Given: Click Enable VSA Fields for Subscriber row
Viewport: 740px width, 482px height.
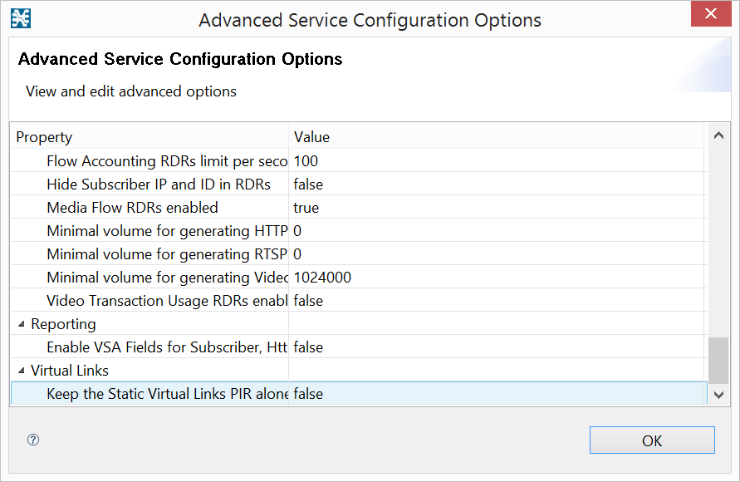Looking at the screenshot, I should [167, 347].
